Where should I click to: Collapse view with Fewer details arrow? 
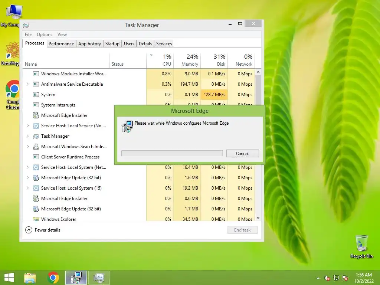29,230
